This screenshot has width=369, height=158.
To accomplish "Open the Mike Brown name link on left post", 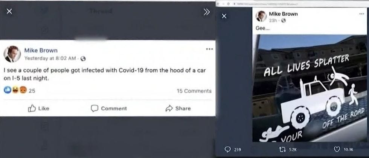I will 41,50.
